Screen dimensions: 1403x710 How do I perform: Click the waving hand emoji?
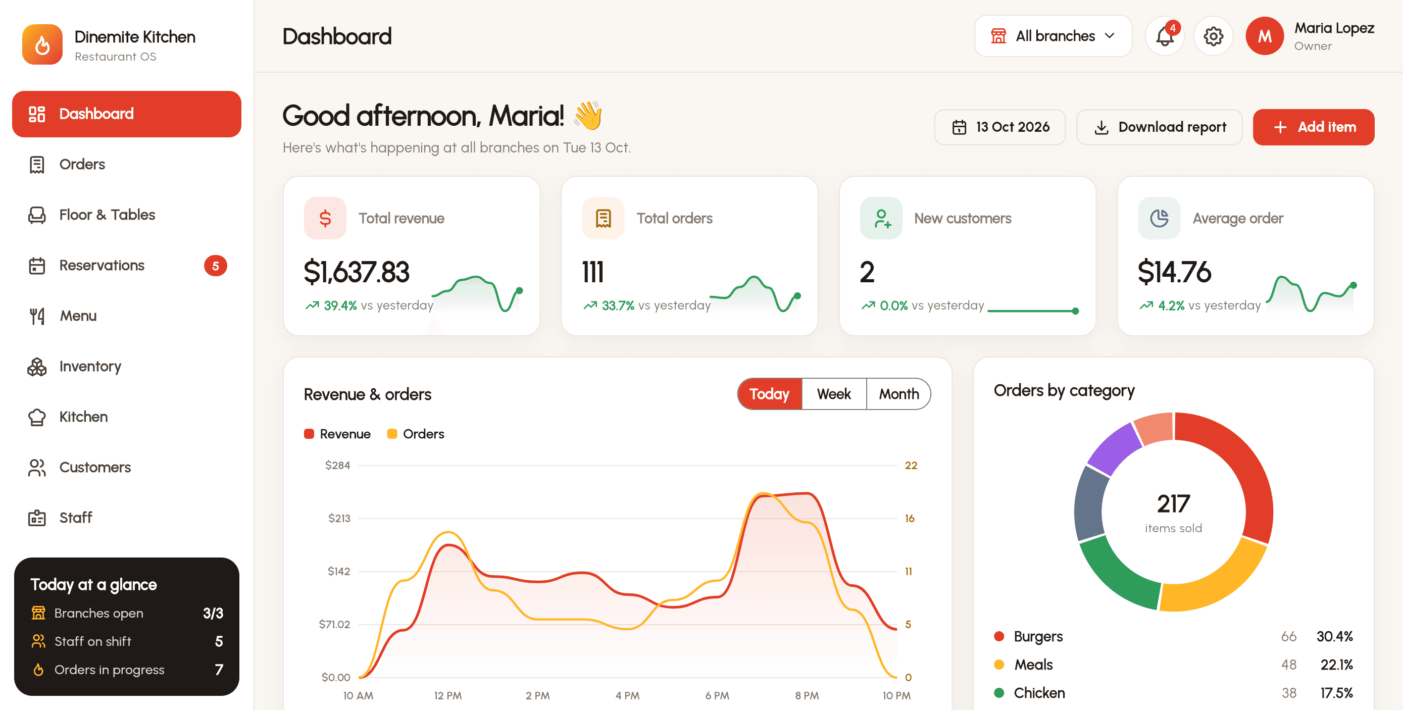point(588,116)
